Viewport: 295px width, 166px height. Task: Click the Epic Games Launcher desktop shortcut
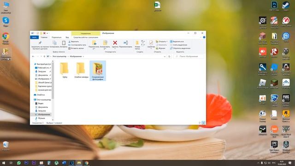(274, 147)
